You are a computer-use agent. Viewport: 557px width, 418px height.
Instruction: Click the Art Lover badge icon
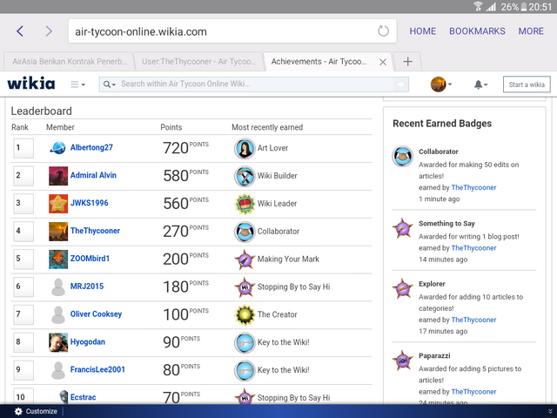245,148
